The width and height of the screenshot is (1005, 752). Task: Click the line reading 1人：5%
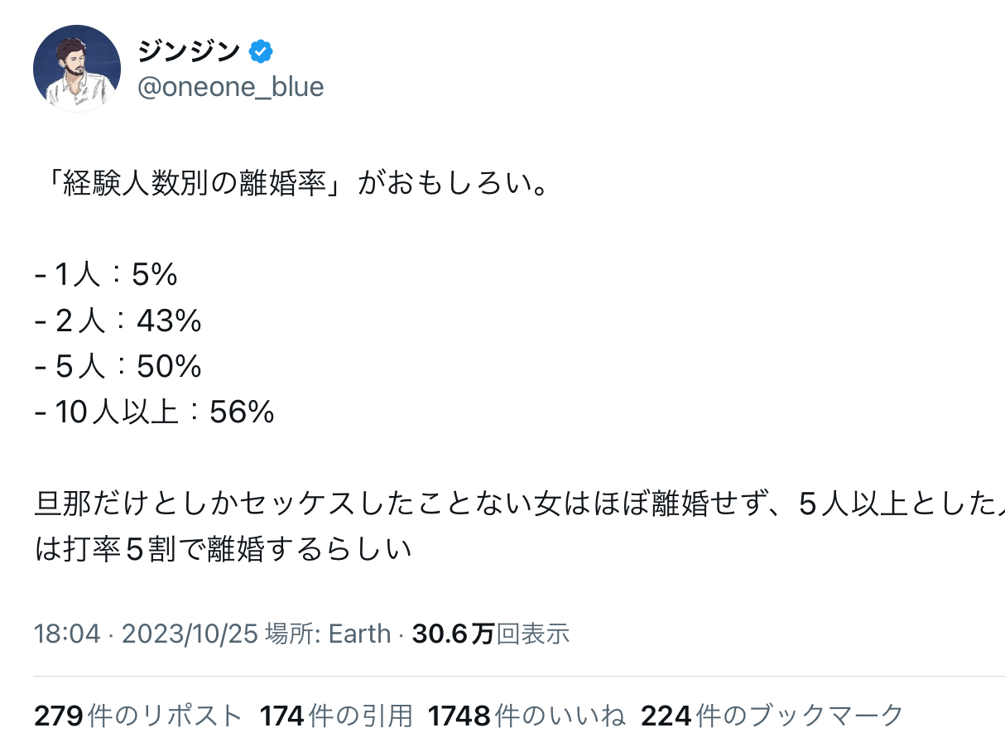[x=108, y=275]
